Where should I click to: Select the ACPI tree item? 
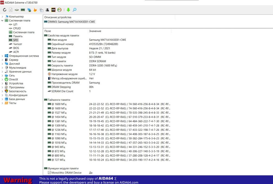pos(16,52)
